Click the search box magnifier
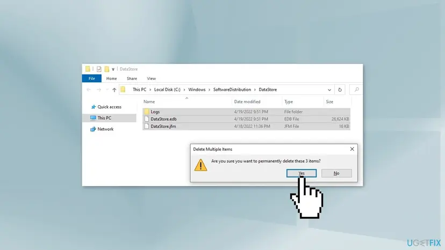This screenshot has width=445, height=250. click(x=356, y=90)
